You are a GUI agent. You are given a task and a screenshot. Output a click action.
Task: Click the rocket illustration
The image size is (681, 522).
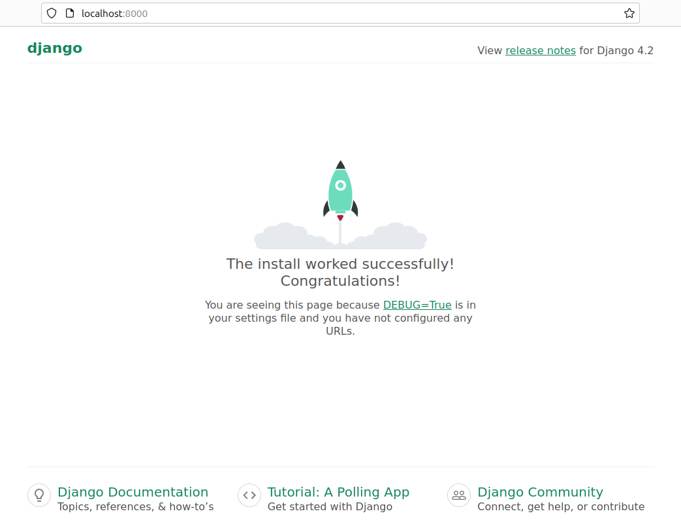[341, 204]
